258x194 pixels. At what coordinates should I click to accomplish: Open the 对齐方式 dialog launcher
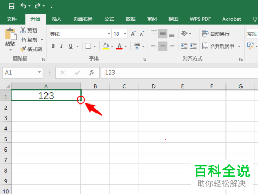point(241,59)
